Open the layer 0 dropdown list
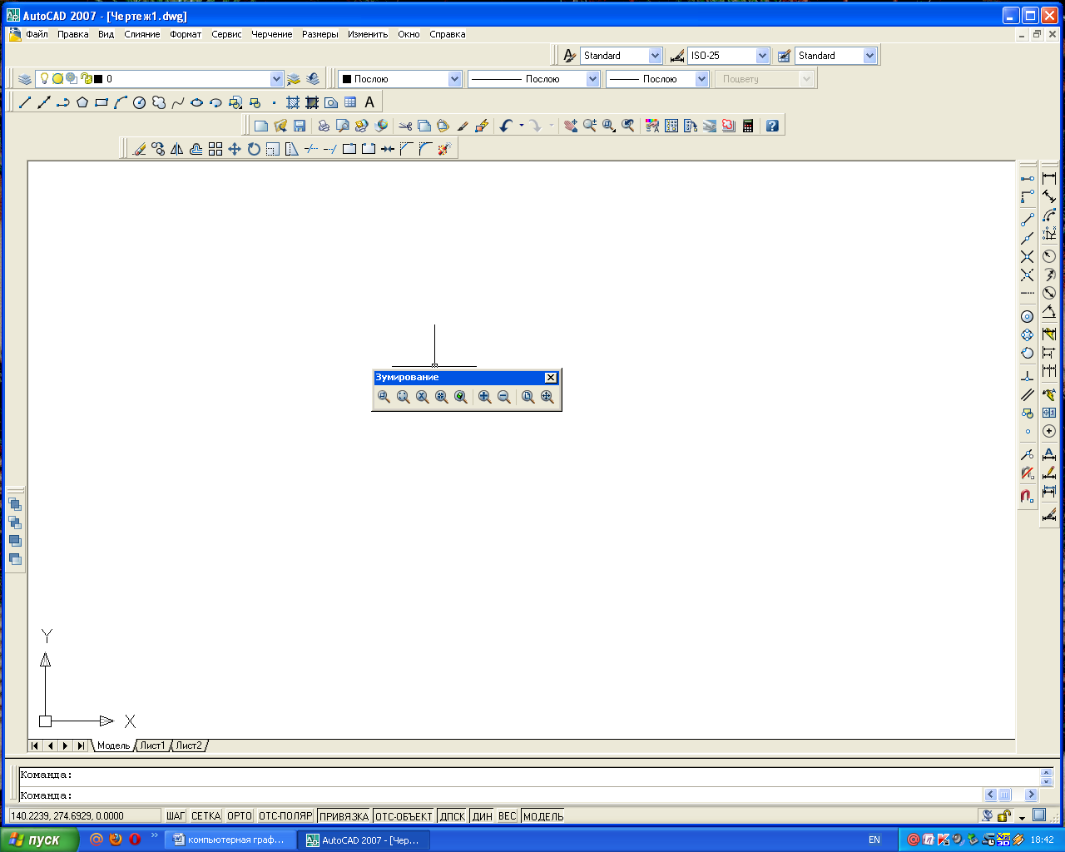 coord(277,79)
